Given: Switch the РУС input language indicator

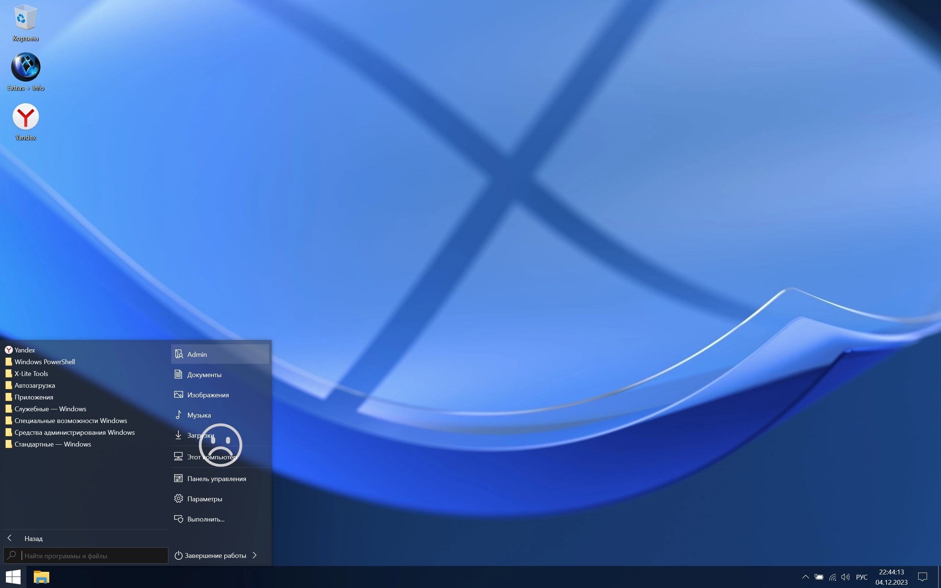Looking at the screenshot, I should click(862, 577).
